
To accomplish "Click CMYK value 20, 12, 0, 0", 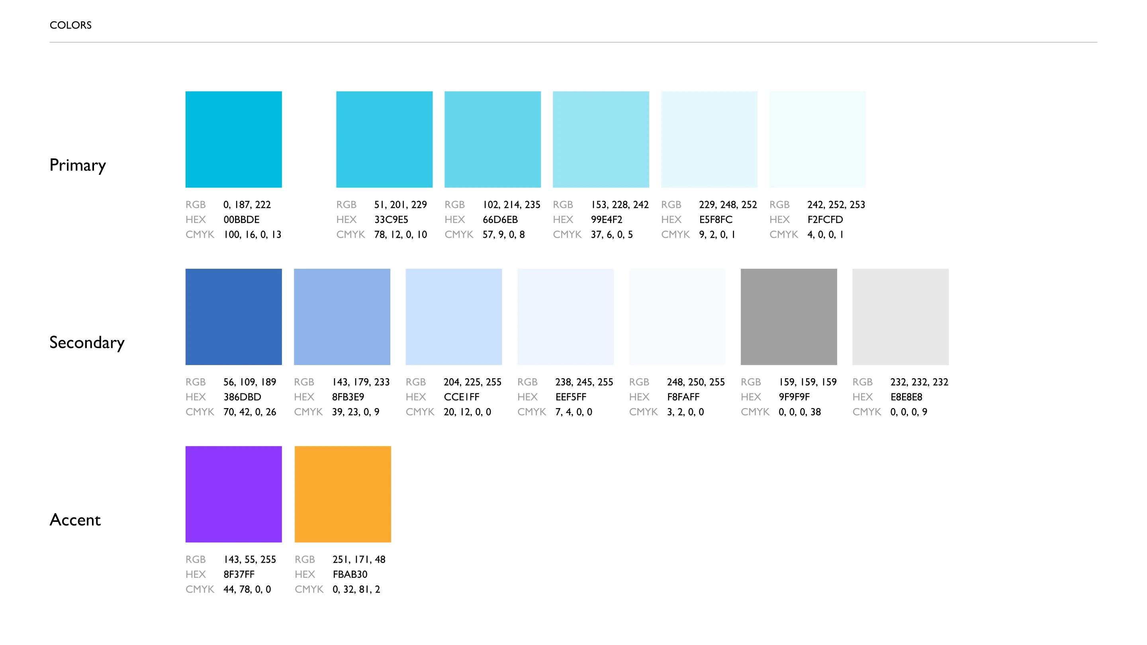I will 467,412.
